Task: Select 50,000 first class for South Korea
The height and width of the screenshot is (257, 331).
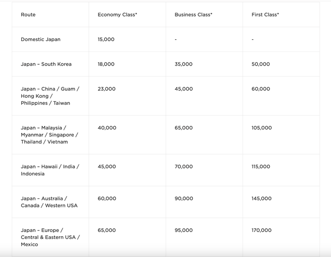Action: (x=261, y=64)
